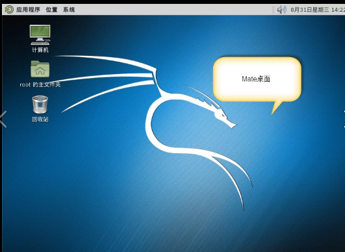Click the panel applet drag handle
The height and width of the screenshot is (252, 345).
coord(274,10)
